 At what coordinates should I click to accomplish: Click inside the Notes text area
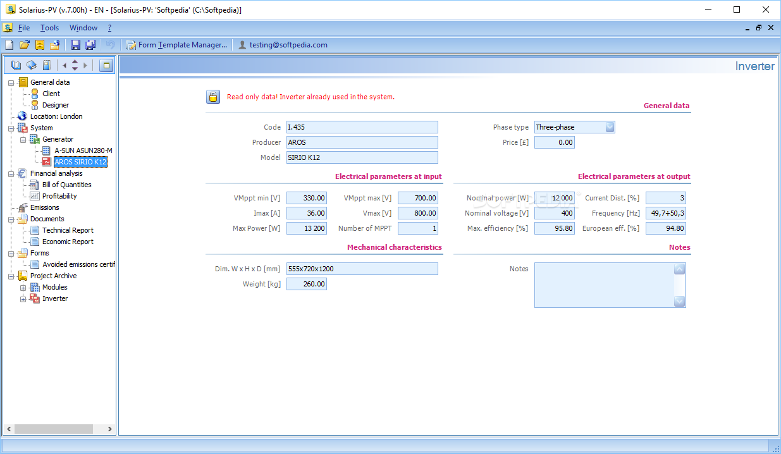tap(604, 285)
